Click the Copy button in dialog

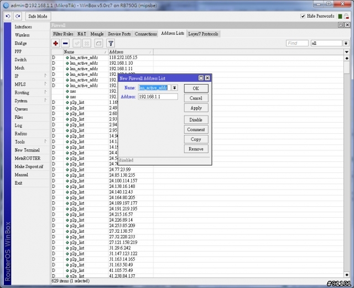tap(196, 139)
